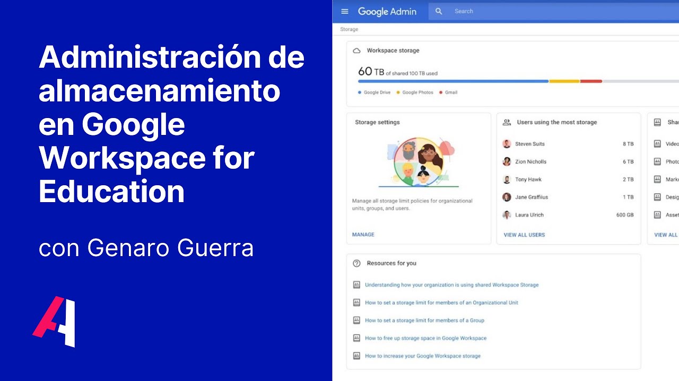Click Jane Graffiius avatar

pos(507,197)
